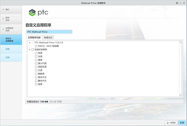Viewport: 187px width, 126px height.
Task: Check the install local help checkbox
Action: pos(32,50)
